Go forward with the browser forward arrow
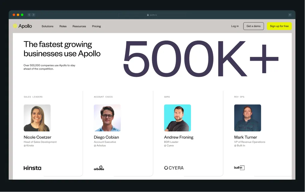The image size is (305, 192). coord(34,15)
